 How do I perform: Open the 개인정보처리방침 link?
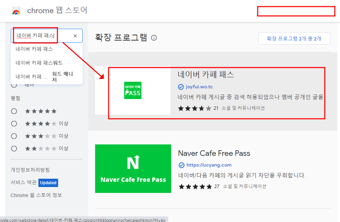[x=30, y=170]
